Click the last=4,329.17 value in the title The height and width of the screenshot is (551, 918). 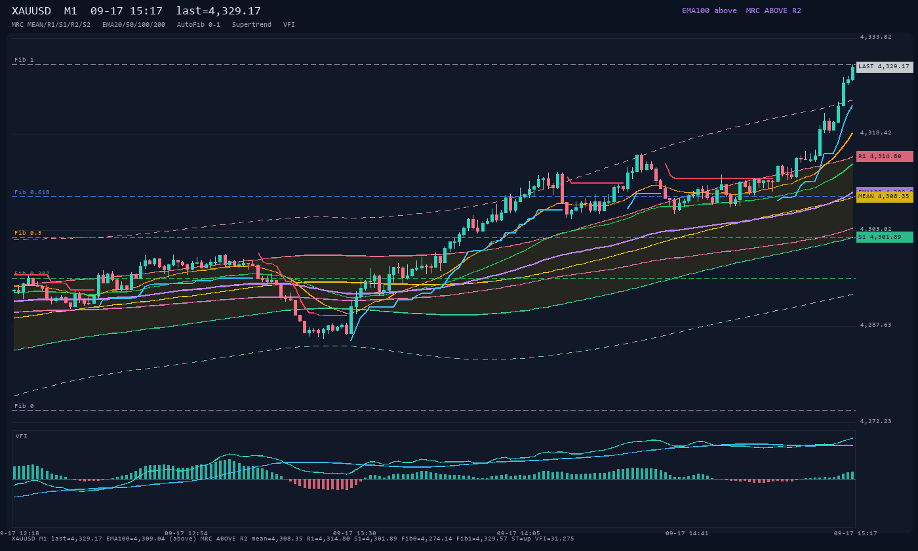(218, 11)
